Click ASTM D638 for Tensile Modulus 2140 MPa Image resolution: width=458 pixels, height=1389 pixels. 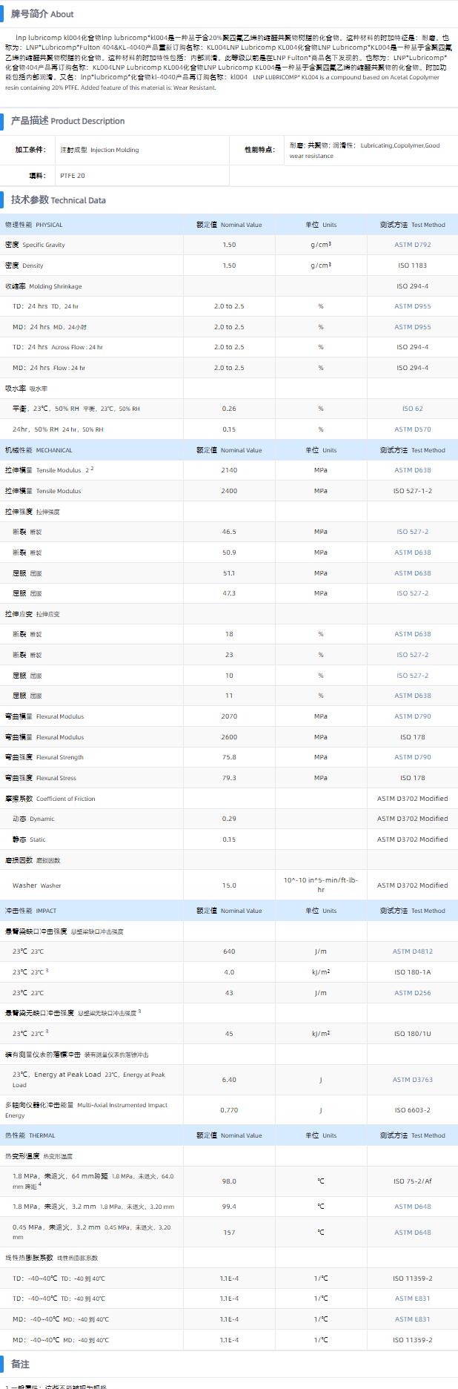point(412,470)
